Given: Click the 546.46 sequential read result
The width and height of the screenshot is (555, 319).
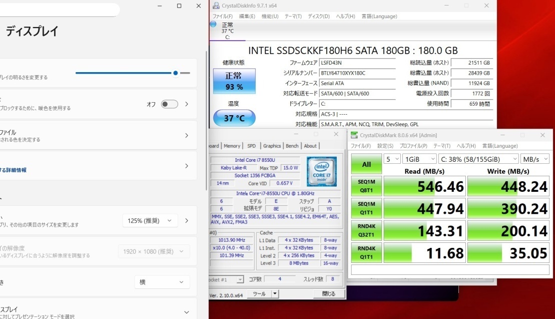Looking at the screenshot, I should click(x=424, y=186).
